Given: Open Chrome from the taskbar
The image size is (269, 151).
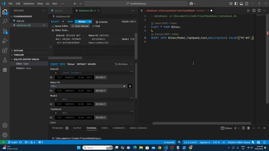Looking at the screenshot, I should pyautogui.click(x=160, y=148).
